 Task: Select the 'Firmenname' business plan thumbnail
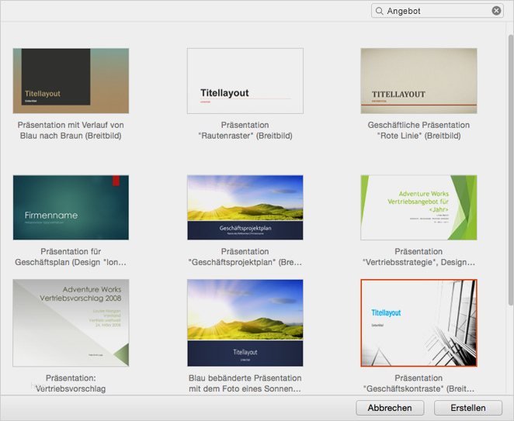coord(71,207)
